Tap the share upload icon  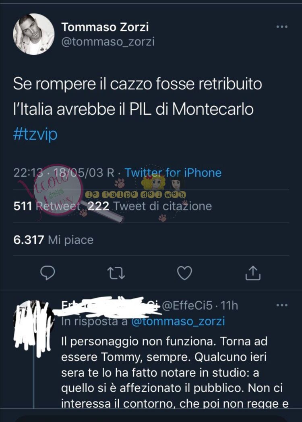(x=253, y=273)
